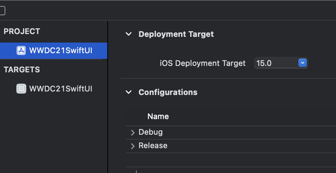This screenshot has width=336, height=173.
Task: Collapse the Configurations section chevron
Action: pyautogui.click(x=129, y=93)
